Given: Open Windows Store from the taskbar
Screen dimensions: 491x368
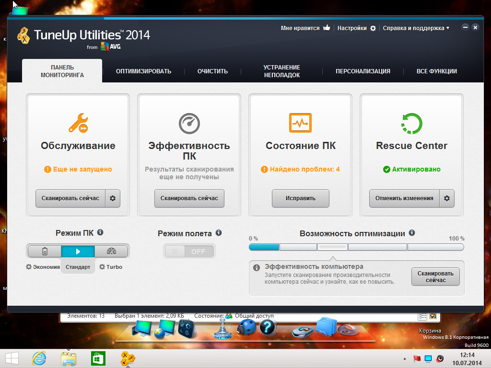Looking at the screenshot, I should [98, 358].
